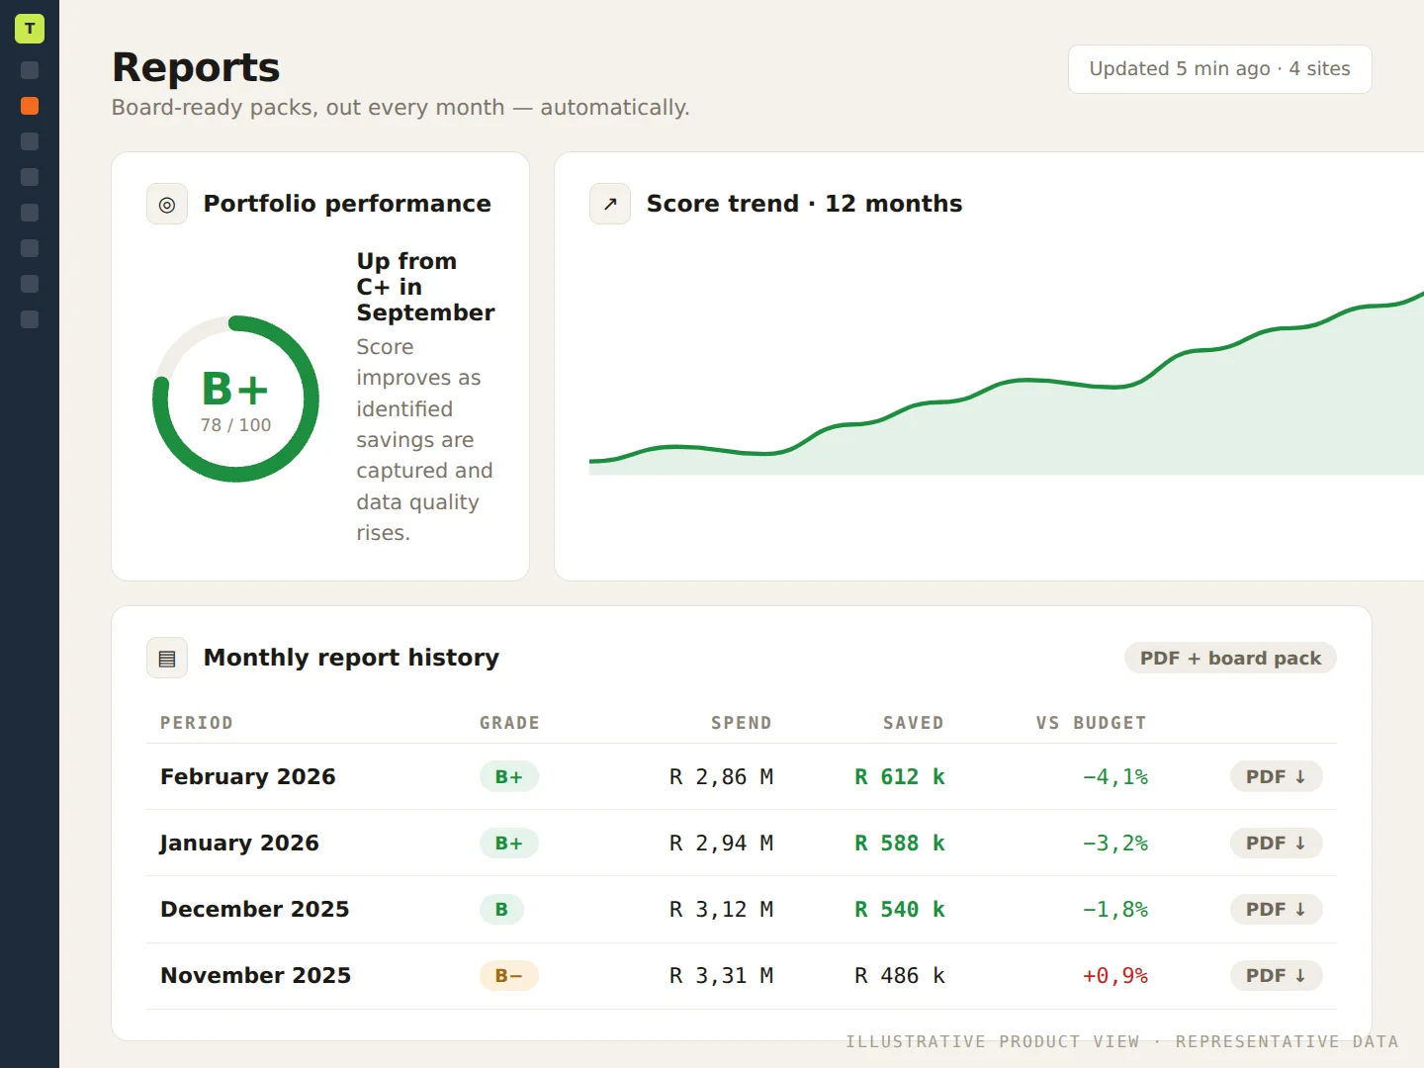1424x1068 pixels.
Task: Click the B grade badge for December 2025
Action: (x=502, y=909)
